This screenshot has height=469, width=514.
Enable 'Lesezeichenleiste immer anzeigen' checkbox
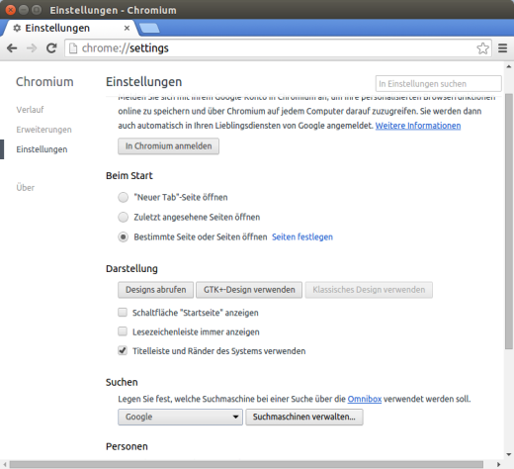(123, 331)
